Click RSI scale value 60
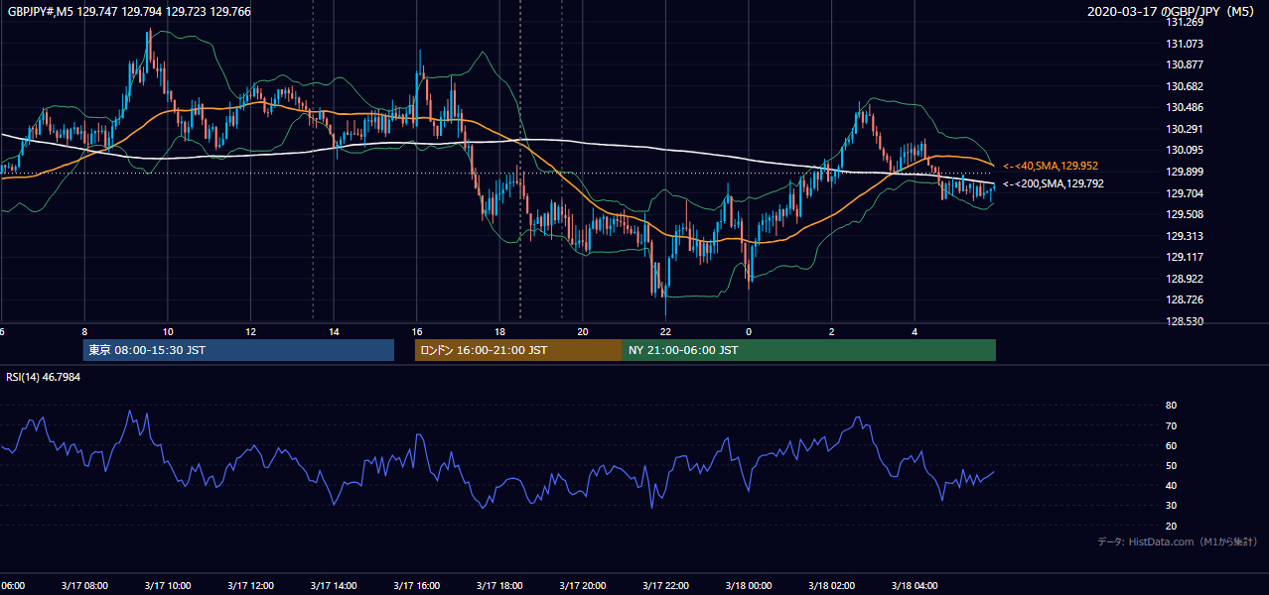The height and width of the screenshot is (595, 1269). [x=1171, y=445]
